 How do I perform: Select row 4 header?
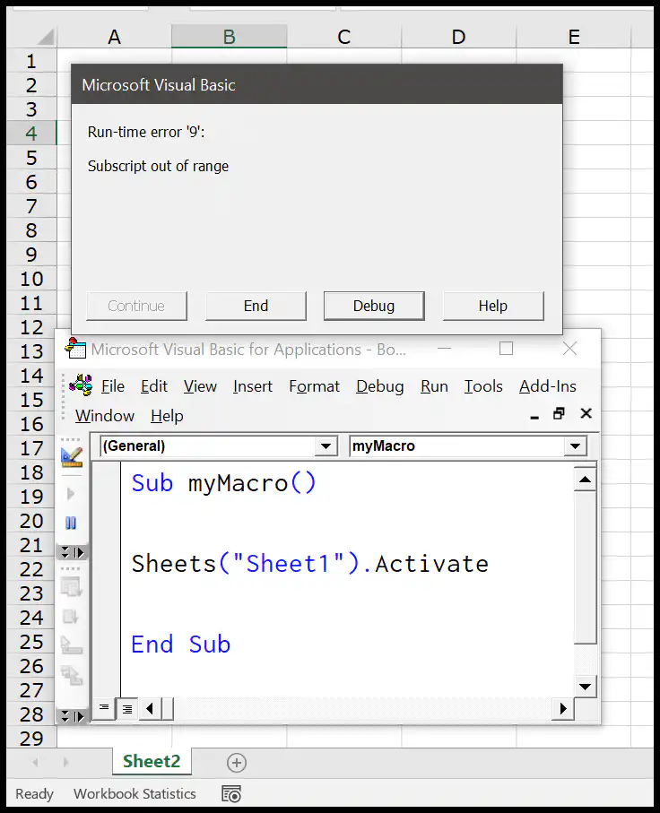click(x=31, y=134)
